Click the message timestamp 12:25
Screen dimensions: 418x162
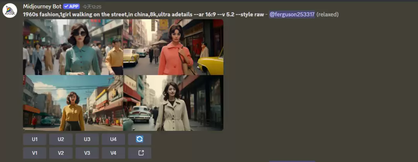tap(92, 7)
